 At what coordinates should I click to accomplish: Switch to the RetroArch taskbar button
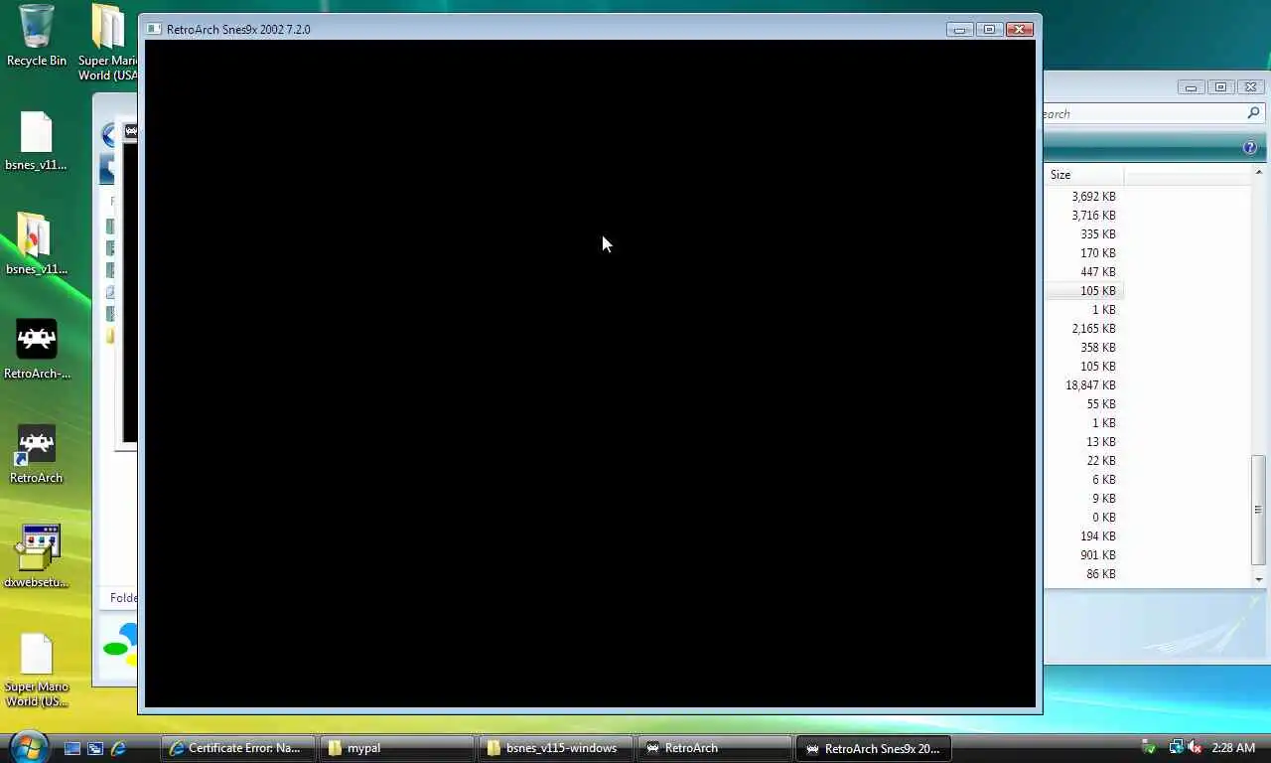[714, 748]
